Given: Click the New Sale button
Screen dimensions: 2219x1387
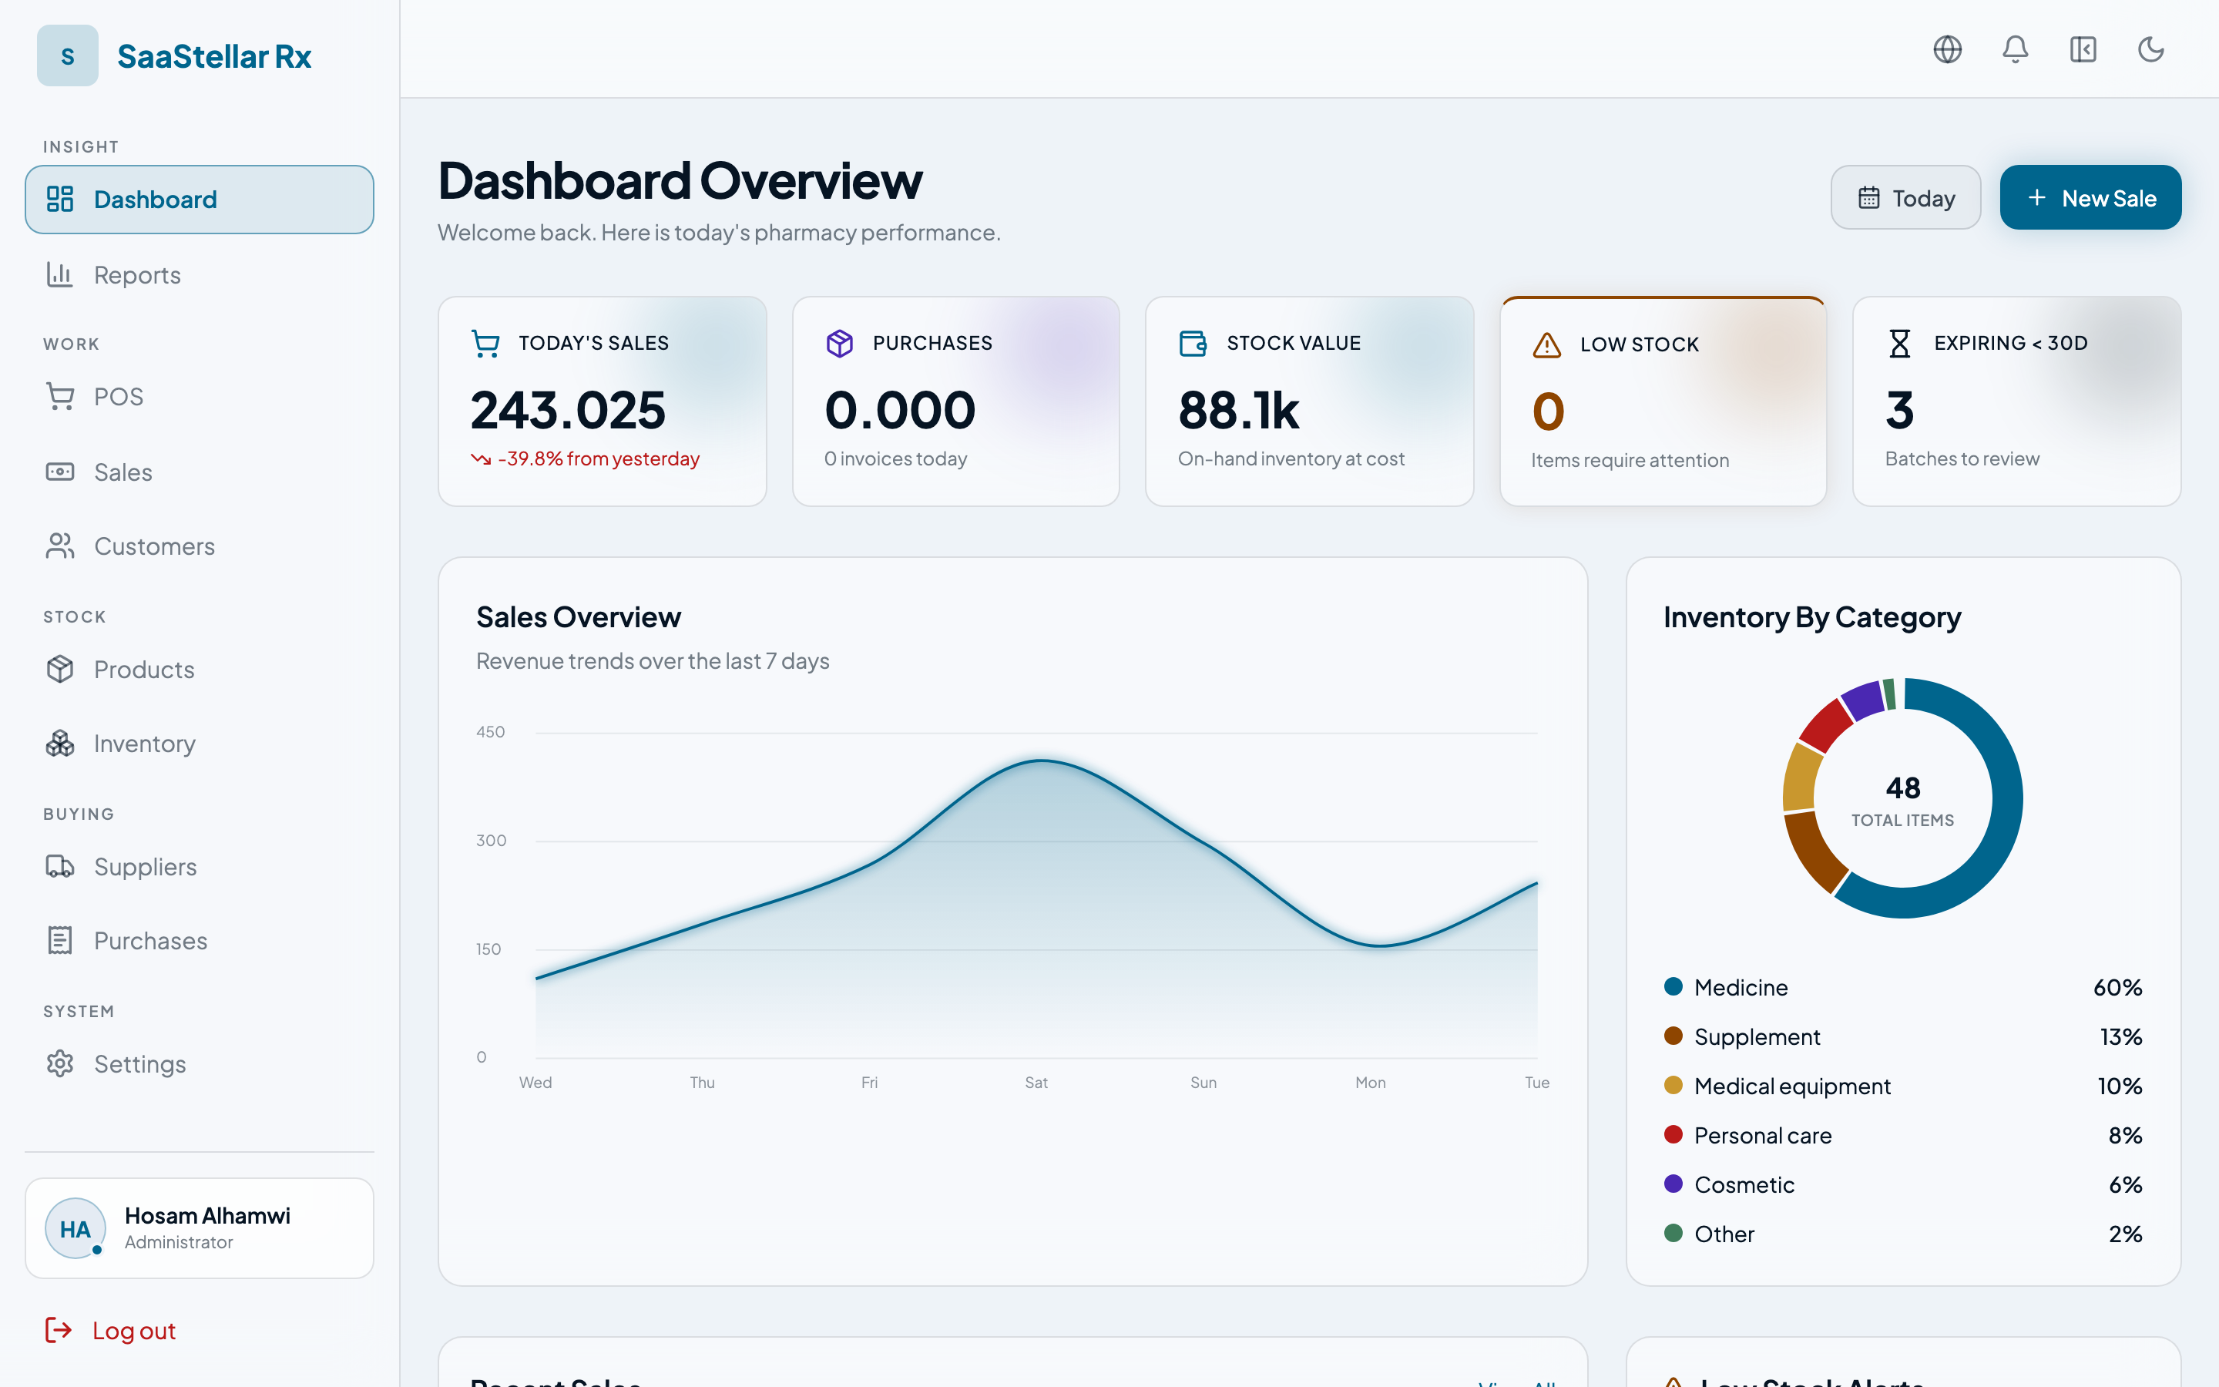Looking at the screenshot, I should tap(2090, 197).
